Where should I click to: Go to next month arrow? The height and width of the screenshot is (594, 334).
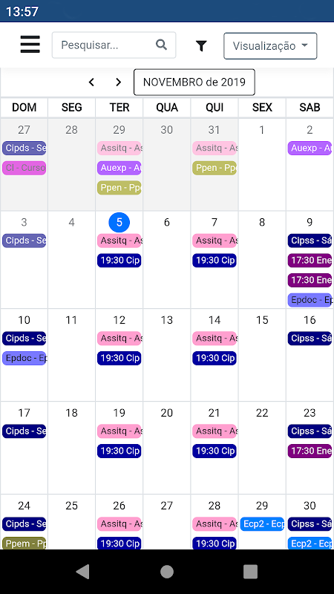pyautogui.click(x=119, y=82)
